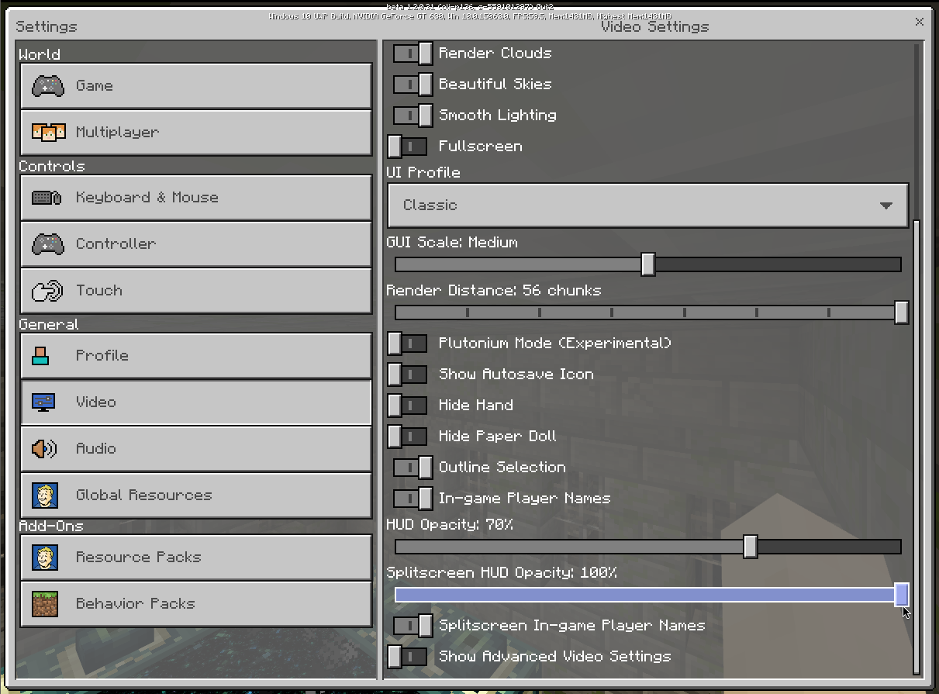Click the Render Distance slider handle
This screenshot has width=939, height=694.
[x=901, y=312]
